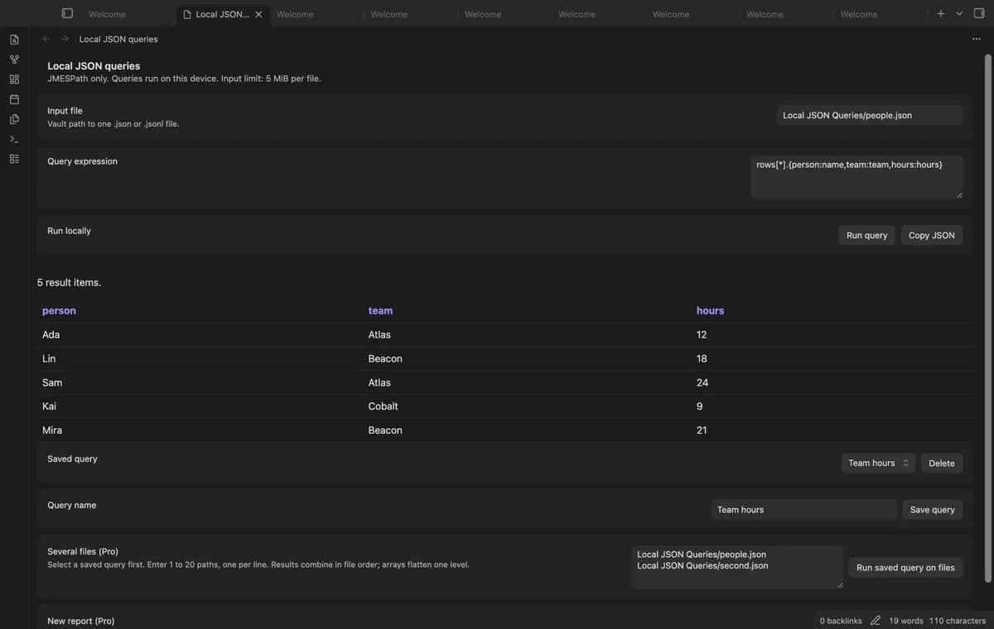Viewport: 994px width, 629px height.
Task: Focus the input file path field
Action: coord(870,115)
